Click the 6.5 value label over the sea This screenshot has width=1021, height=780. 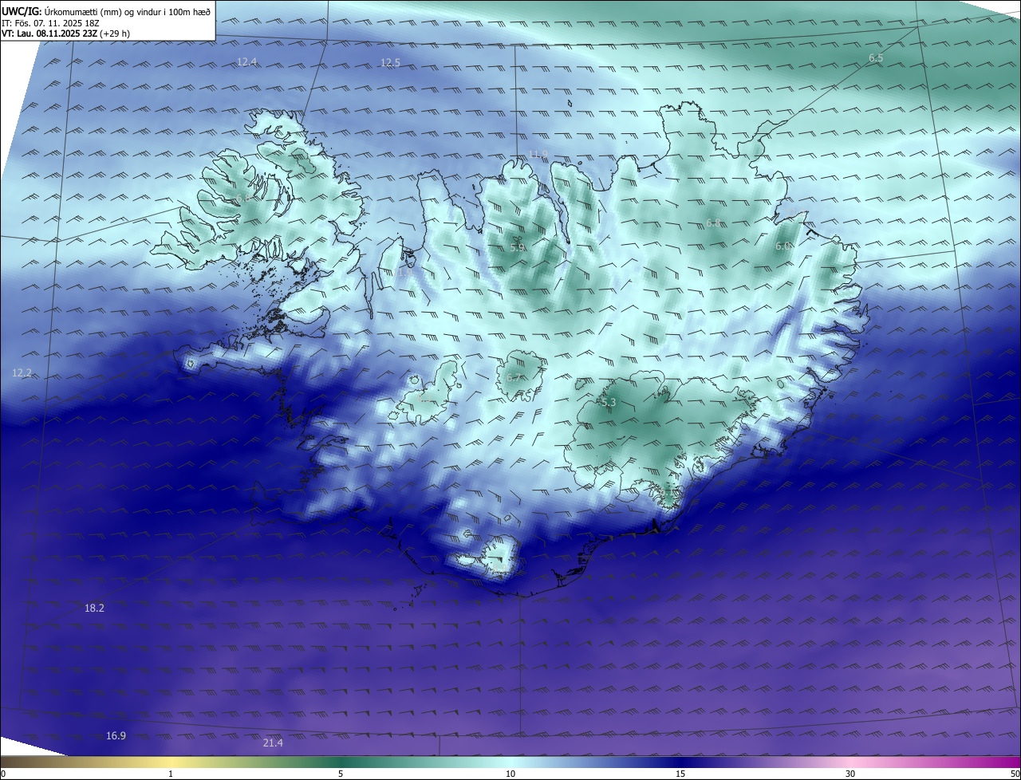(876, 58)
